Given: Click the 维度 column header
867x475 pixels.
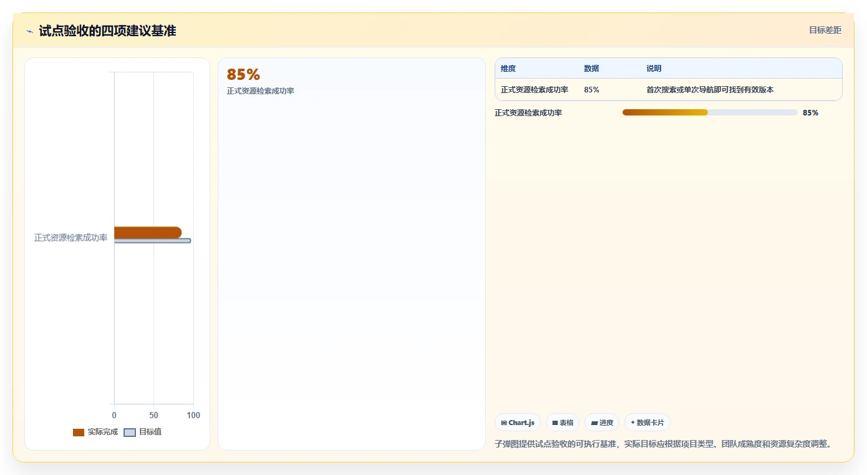Looking at the screenshot, I should click(508, 69).
